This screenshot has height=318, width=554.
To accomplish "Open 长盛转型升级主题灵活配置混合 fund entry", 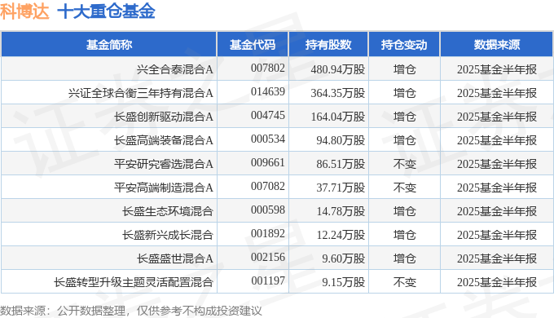I will coord(133,282).
